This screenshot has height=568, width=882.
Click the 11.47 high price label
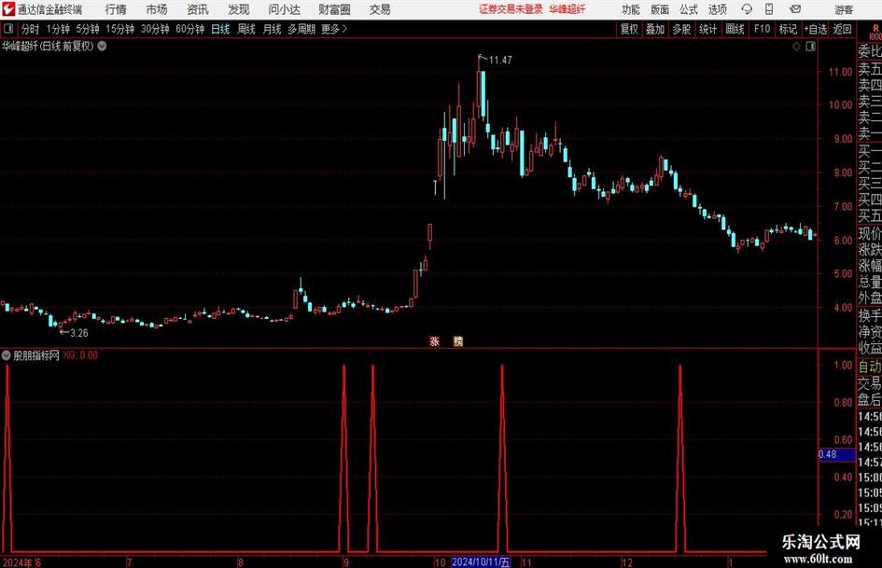500,60
